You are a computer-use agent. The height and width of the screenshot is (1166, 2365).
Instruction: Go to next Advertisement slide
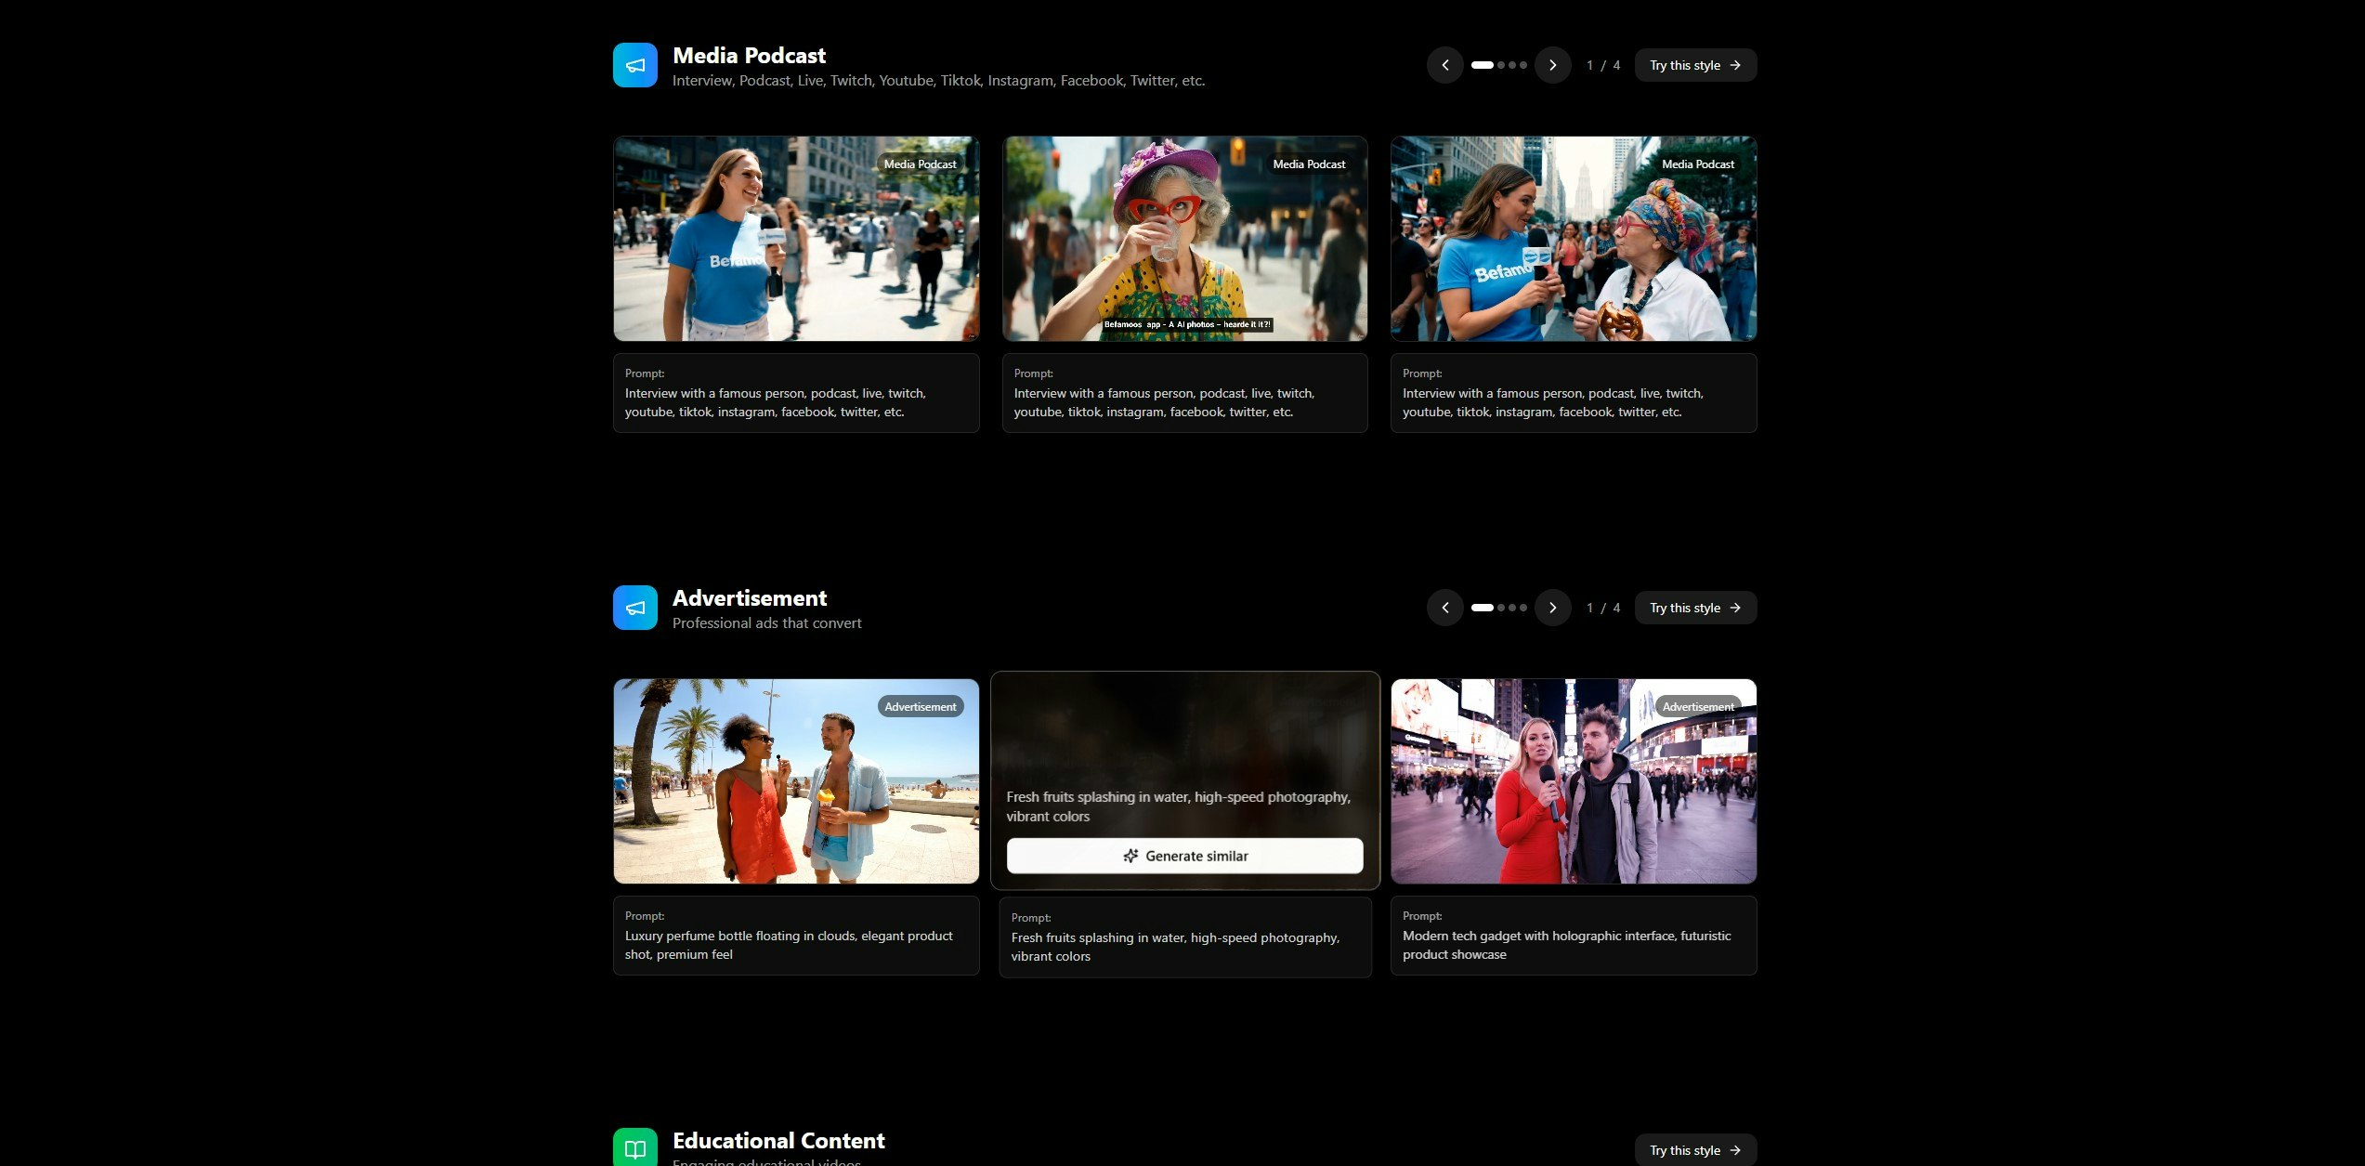(1553, 608)
